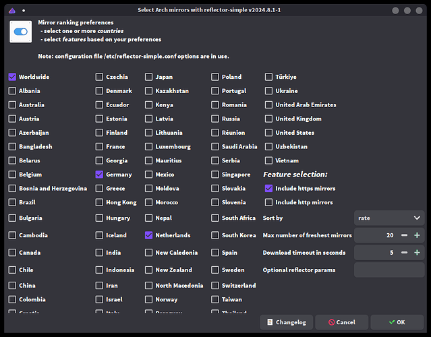Check the South Korea checkbox
Screen dimensions: 431x337
click(x=215, y=235)
